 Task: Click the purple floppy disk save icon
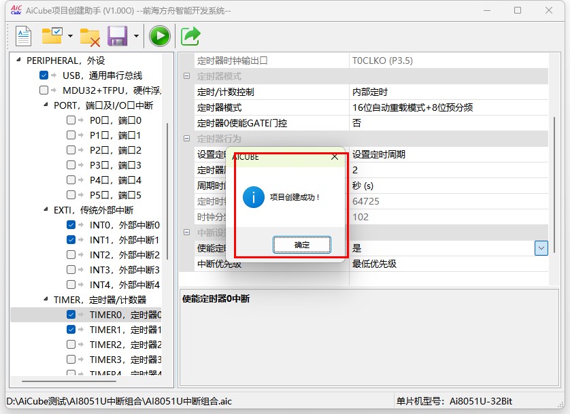[x=118, y=35]
